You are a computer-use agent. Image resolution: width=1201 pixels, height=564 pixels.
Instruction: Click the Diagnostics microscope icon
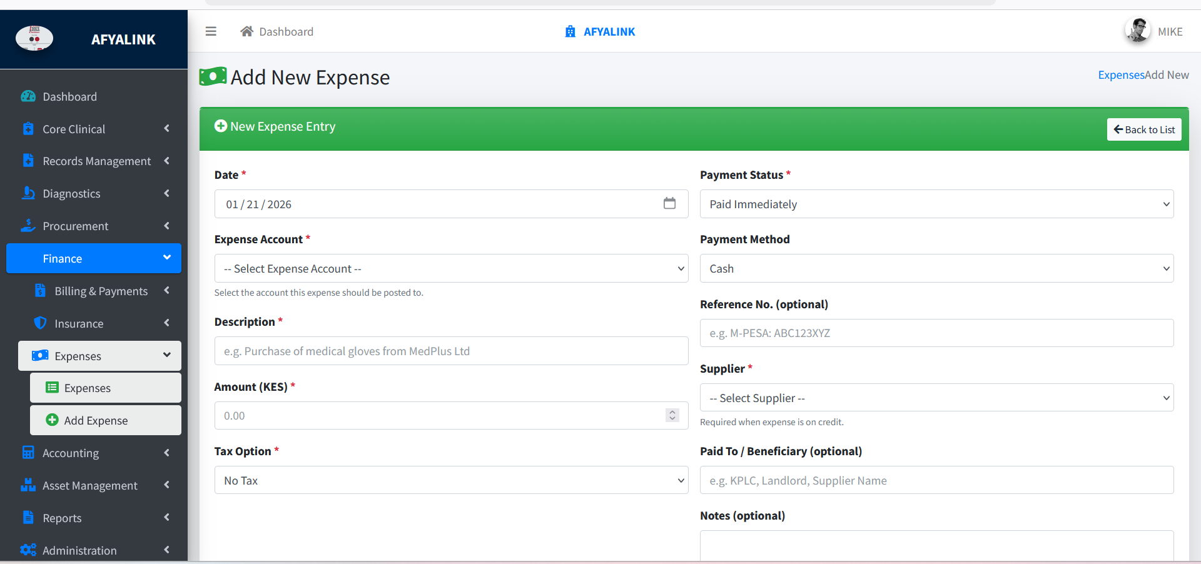point(28,193)
